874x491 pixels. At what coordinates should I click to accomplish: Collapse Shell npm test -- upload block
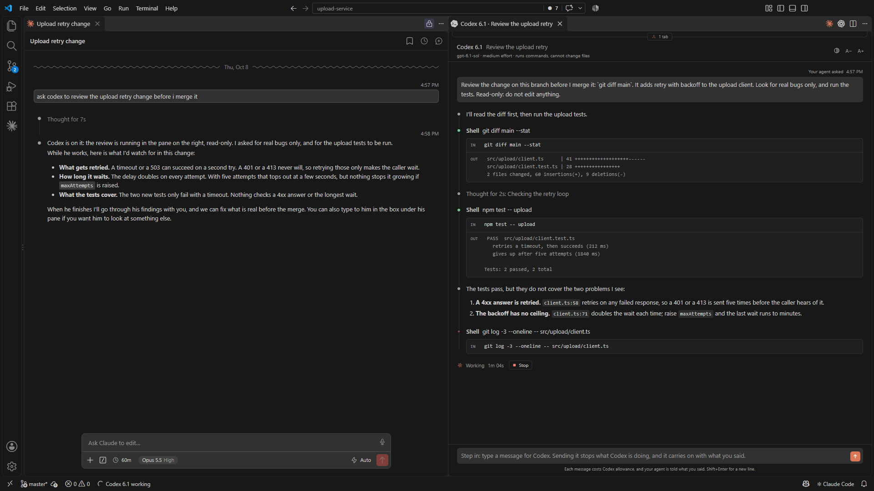click(x=499, y=210)
